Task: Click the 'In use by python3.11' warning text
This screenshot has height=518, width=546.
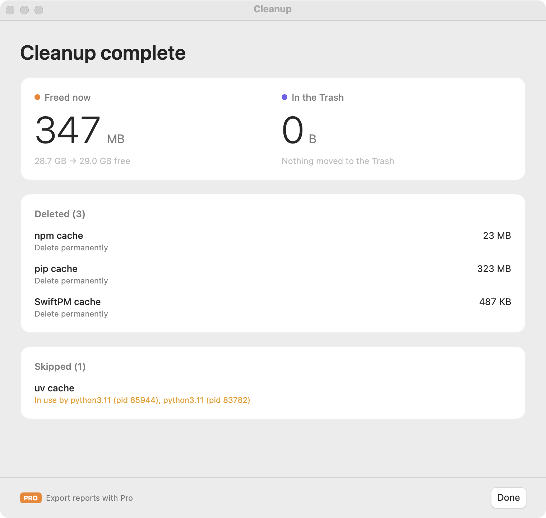Action: pyautogui.click(x=142, y=400)
